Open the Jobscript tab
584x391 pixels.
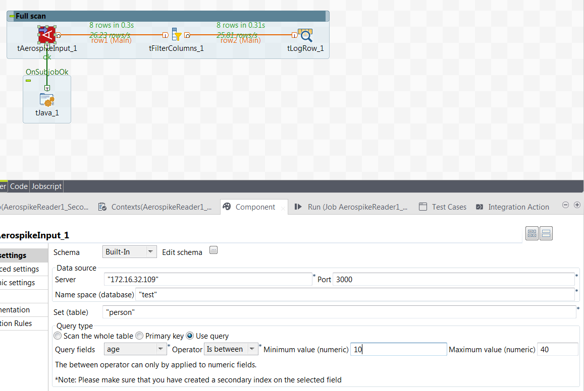click(x=46, y=186)
